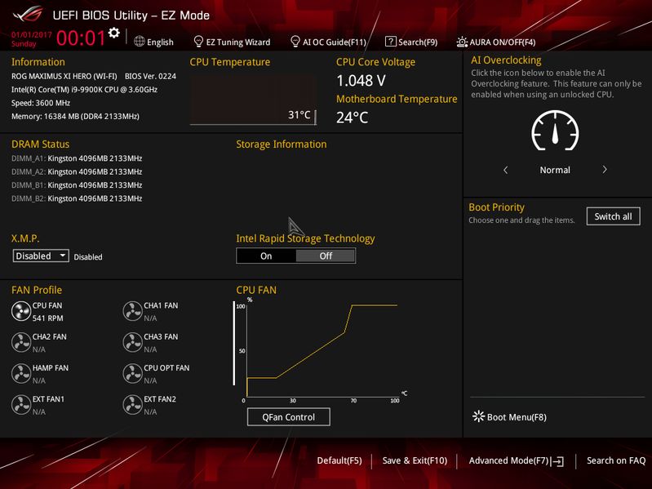The width and height of the screenshot is (652, 489).
Task: Open AI OC Guide(F11)
Action: coord(335,42)
